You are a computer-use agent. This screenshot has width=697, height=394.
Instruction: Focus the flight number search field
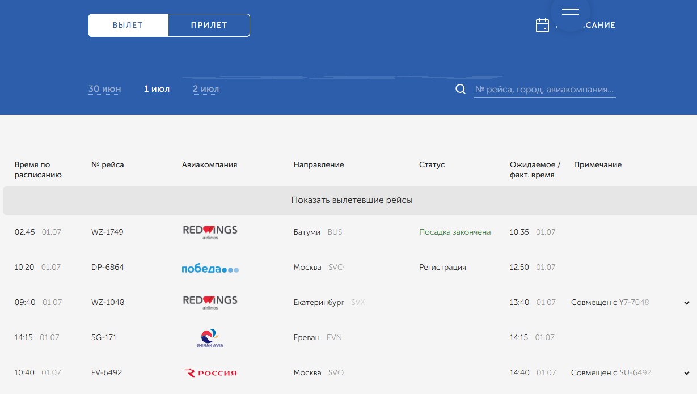[x=544, y=90]
